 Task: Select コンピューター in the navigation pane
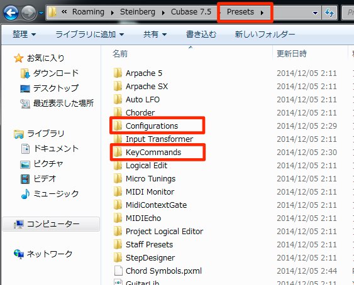click(51, 224)
